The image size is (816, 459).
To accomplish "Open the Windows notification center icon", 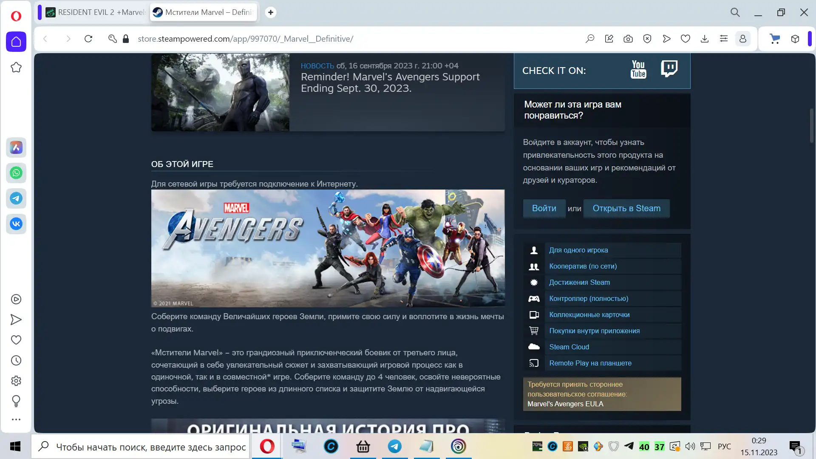I will click(x=796, y=447).
